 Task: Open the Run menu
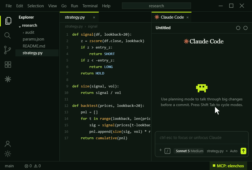pos(75,6)
